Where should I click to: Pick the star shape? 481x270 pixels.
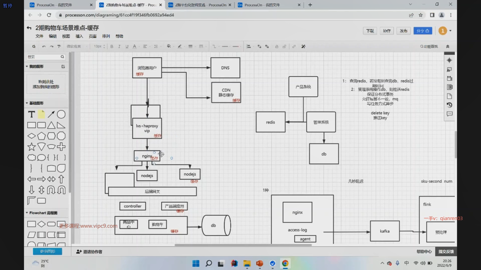(31, 147)
